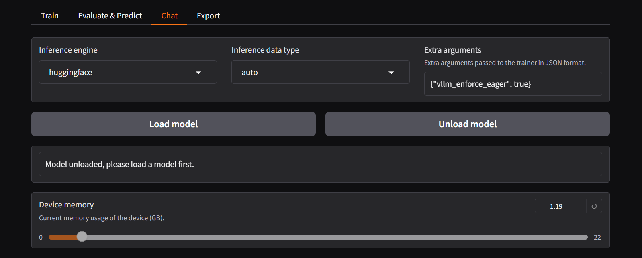Select the Chat tab
The image size is (642, 258).
pos(169,16)
